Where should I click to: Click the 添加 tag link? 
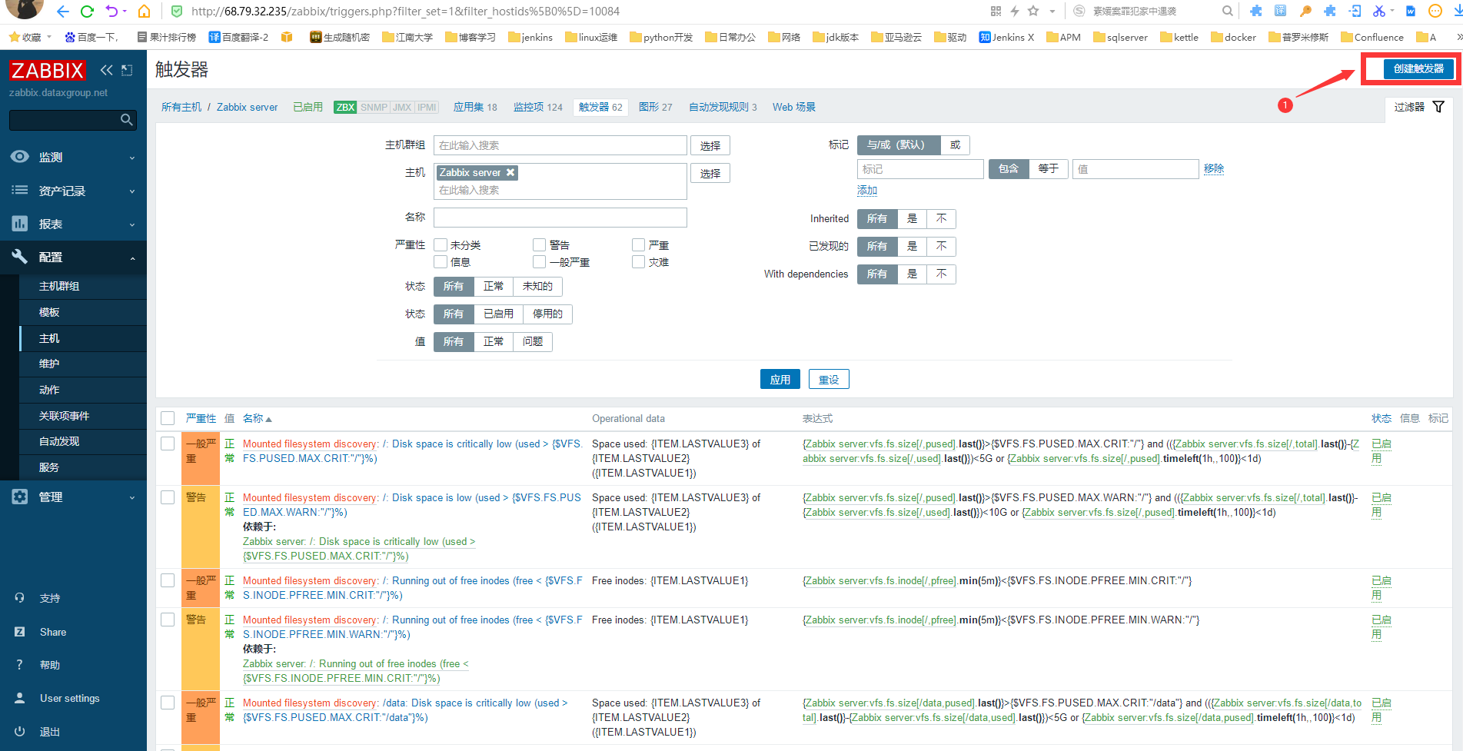pyautogui.click(x=867, y=190)
